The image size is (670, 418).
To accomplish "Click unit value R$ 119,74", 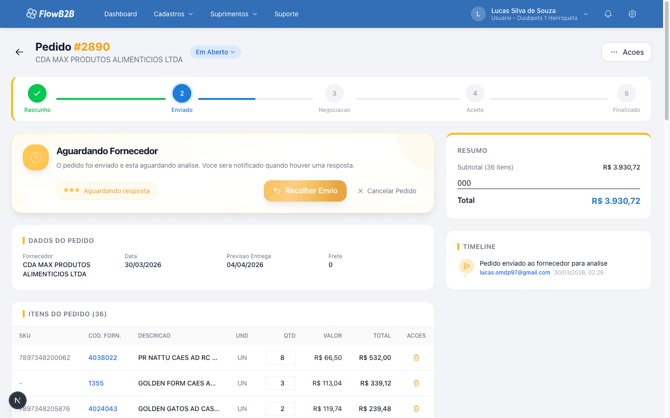I will (x=328, y=409).
